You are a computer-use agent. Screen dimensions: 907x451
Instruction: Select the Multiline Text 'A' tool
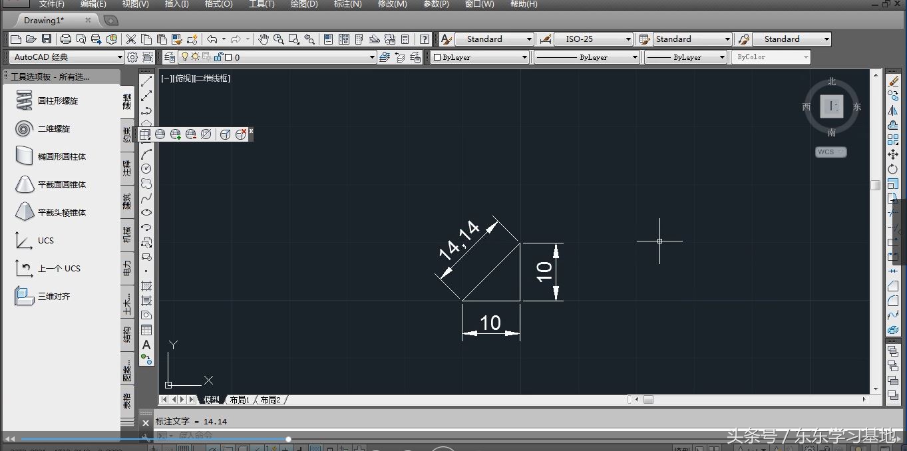(x=146, y=345)
